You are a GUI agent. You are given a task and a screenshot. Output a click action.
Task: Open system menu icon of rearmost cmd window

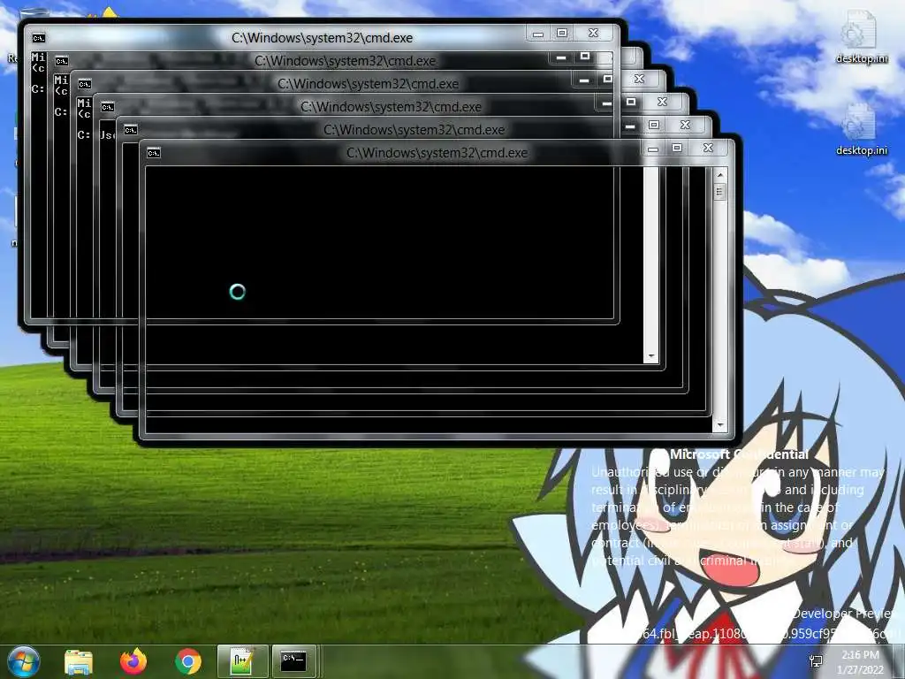(39, 38)
